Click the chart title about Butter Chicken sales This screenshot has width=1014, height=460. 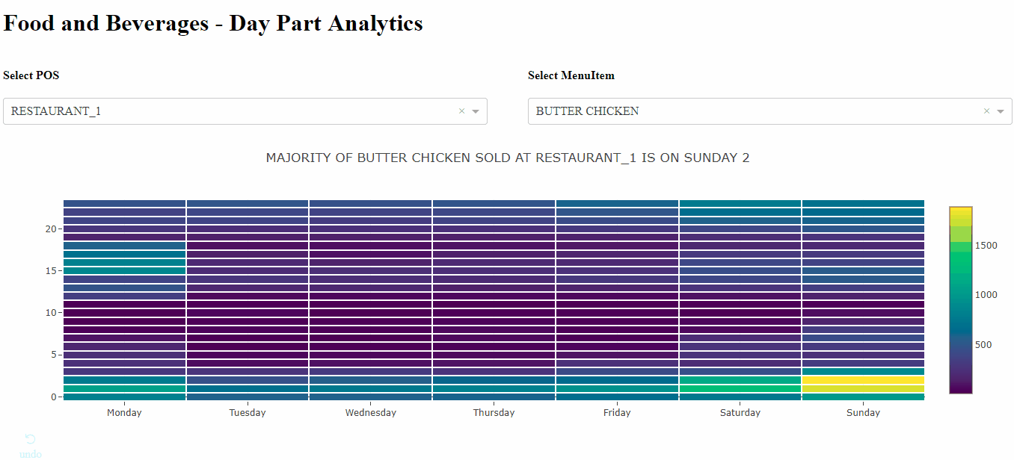(x=507, y=158)
